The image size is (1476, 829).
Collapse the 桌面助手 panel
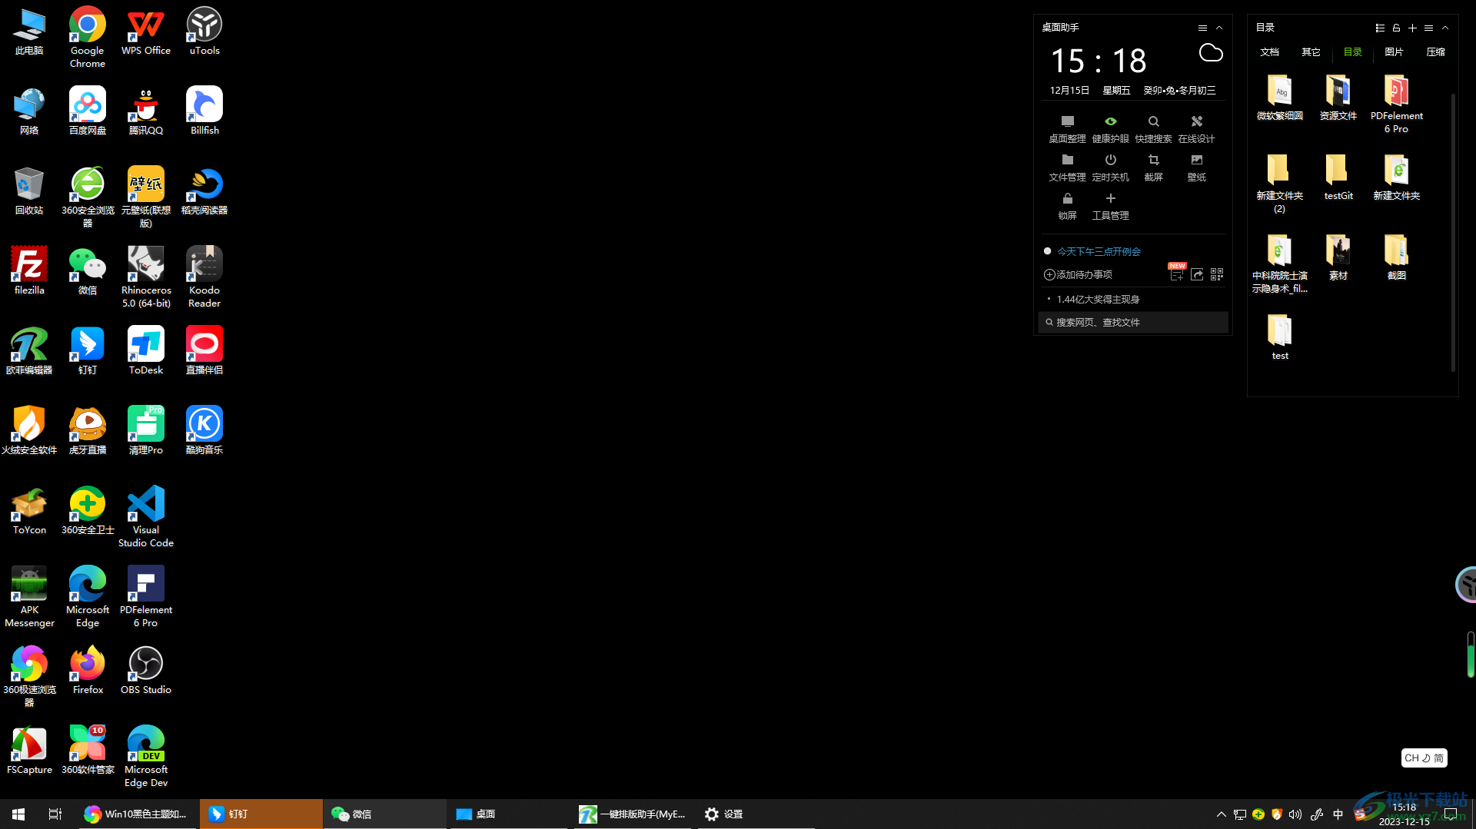[x=1219, y=28]
